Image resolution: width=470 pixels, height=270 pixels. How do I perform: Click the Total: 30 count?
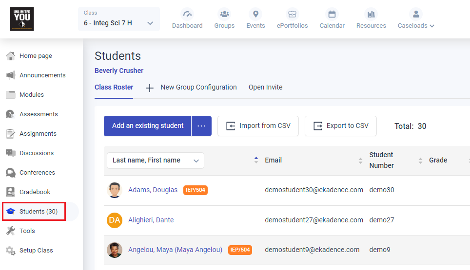[411, 126]
